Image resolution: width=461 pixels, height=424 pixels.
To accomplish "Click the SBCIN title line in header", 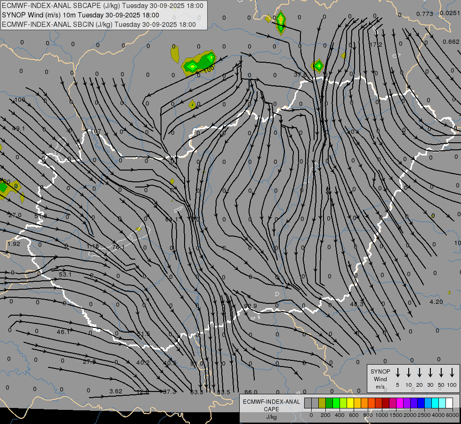I will [x=99, y=24].
